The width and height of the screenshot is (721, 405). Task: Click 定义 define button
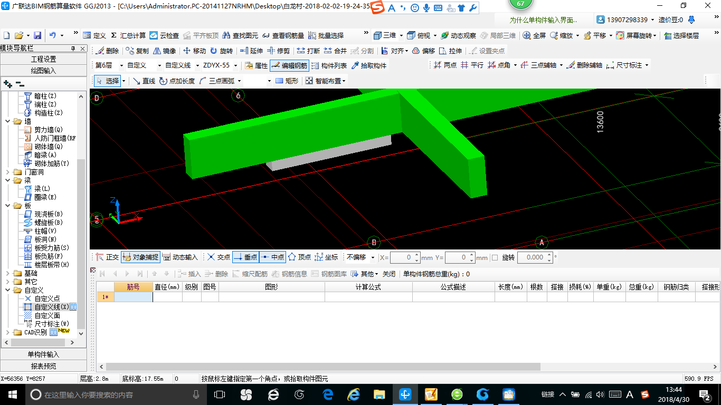95,35
